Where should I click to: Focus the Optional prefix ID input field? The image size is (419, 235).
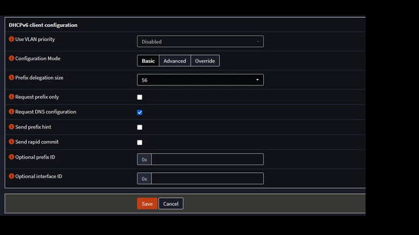pyautogui.click(x=208, y=159)
